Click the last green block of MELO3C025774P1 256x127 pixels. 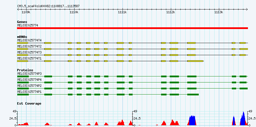click(x=193, y=95)
